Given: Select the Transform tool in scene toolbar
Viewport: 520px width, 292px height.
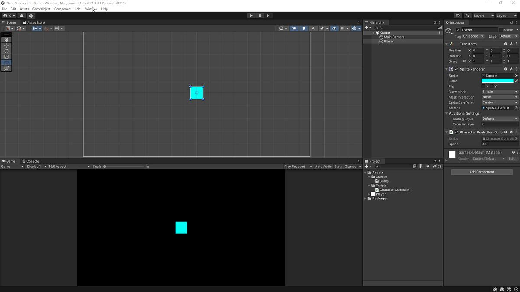Looking at the screenshot, I should [x=6, y=68].
